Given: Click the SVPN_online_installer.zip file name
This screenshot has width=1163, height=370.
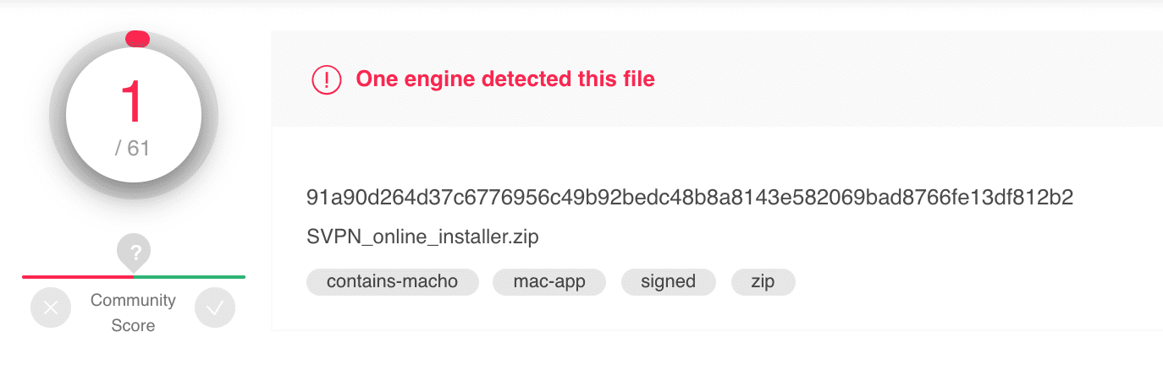Looking at the screenshot, I should point(423,238).
